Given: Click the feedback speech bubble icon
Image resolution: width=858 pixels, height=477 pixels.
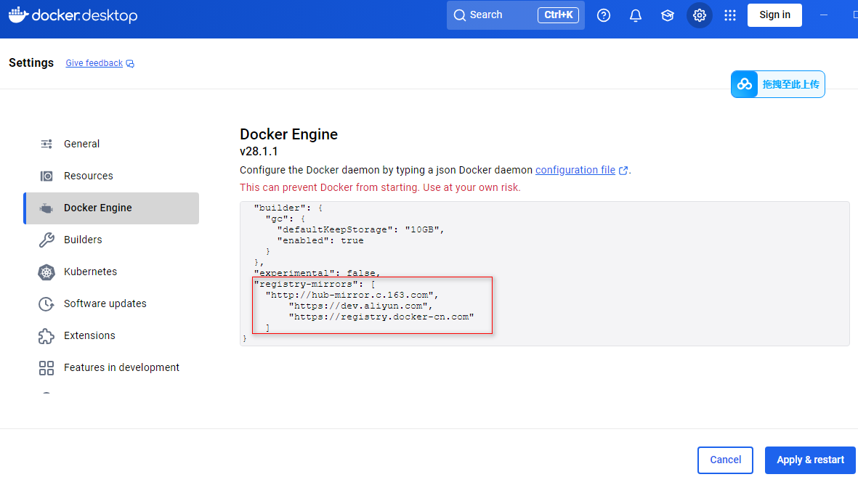Looking at the screenshot, I should [130, 63].
